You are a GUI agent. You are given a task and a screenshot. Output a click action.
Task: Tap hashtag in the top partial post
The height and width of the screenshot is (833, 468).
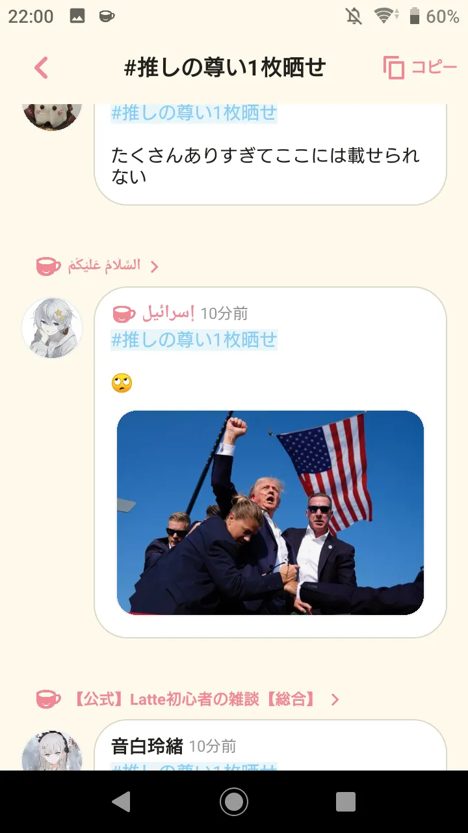194,113
